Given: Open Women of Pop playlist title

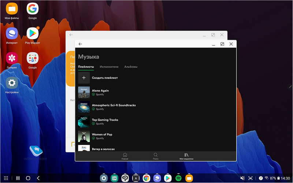Looking at the screenshot, I should tap(102, 134).
